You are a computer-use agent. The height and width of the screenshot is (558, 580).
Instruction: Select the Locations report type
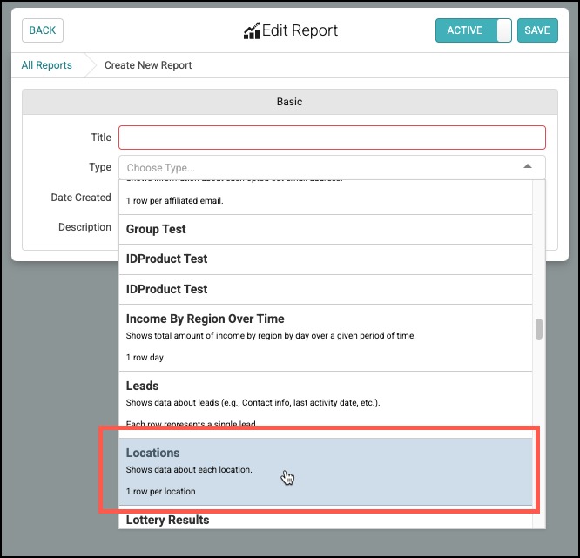click(326, 472)
